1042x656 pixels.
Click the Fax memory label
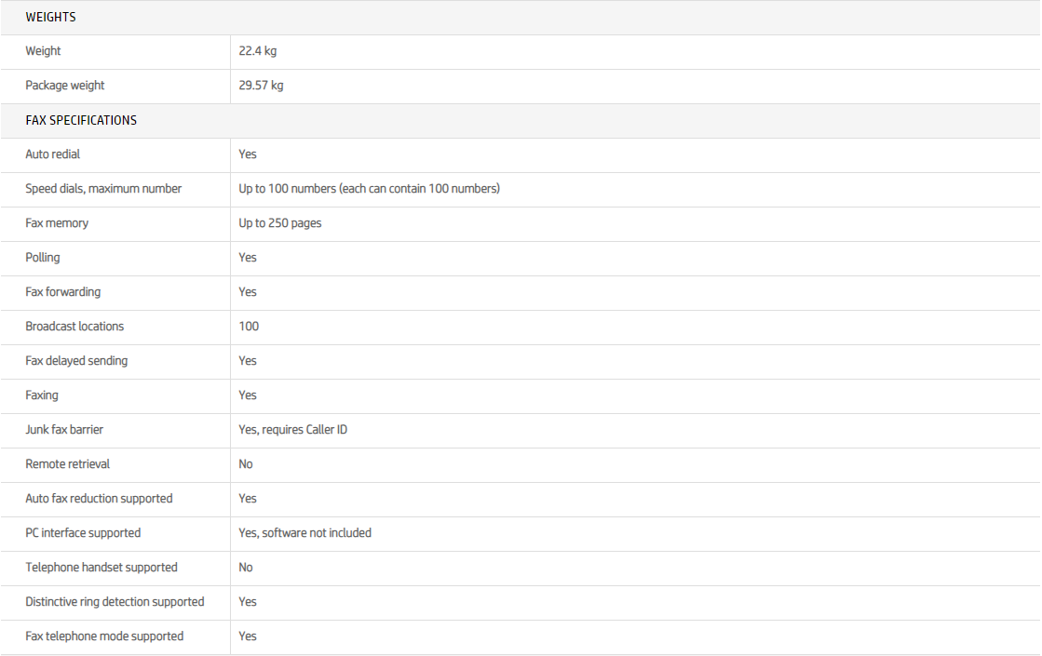[57, 223]
